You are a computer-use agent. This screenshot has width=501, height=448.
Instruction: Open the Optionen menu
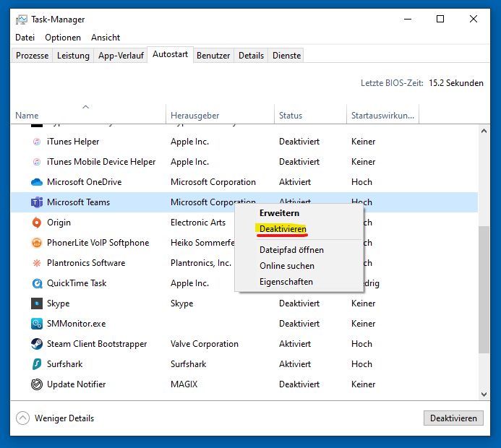tap(63, 38)
